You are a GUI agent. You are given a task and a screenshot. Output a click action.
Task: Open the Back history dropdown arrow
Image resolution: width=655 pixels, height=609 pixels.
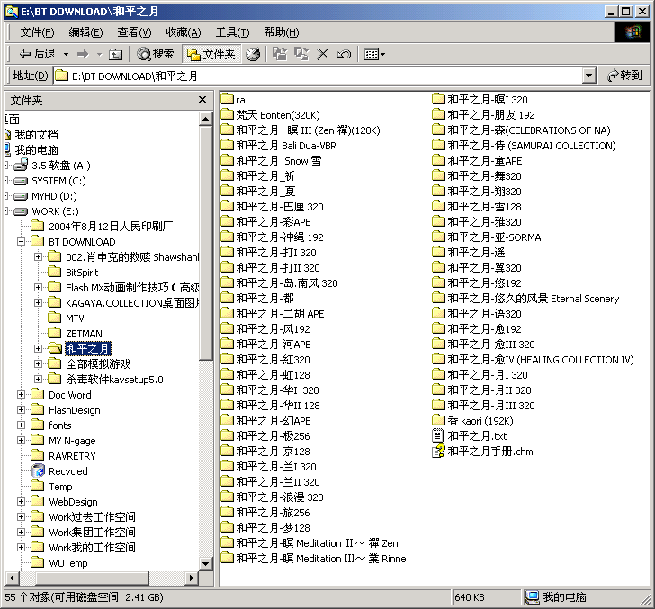tap(66, 54)
